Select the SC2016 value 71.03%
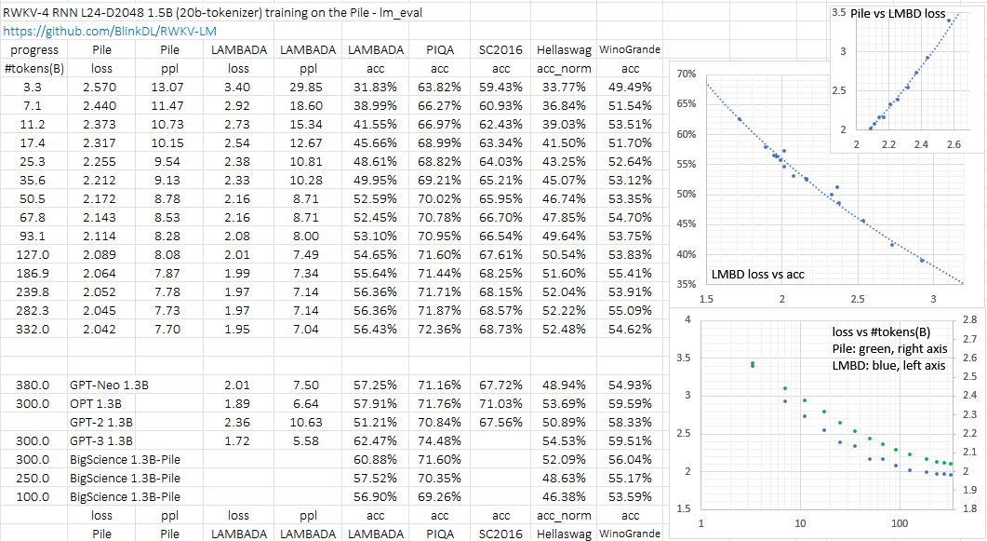This screenshot has height=541, width=987. point(500,403)
